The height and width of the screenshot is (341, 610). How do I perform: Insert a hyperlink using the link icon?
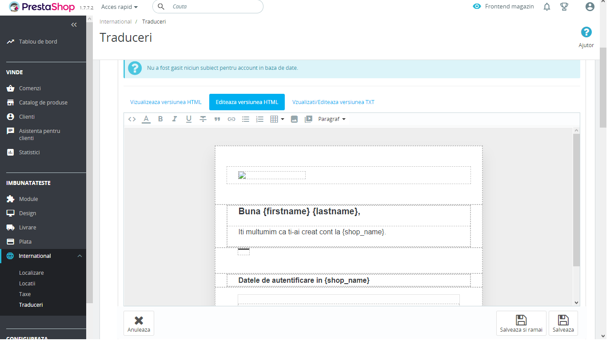(x=231, y=119)
